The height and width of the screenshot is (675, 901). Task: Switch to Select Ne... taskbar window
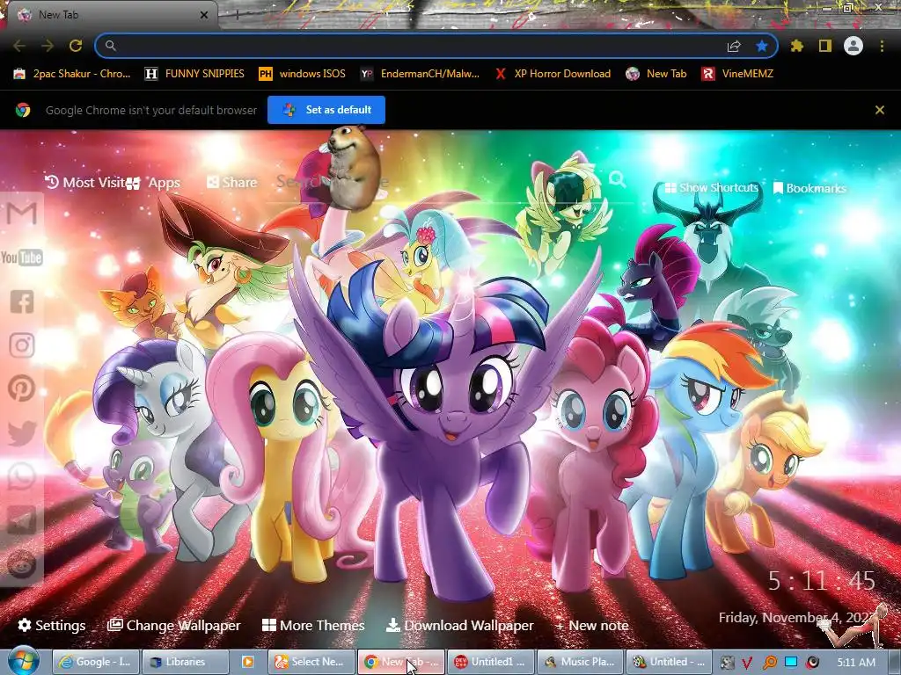click(x=311, y=662)
